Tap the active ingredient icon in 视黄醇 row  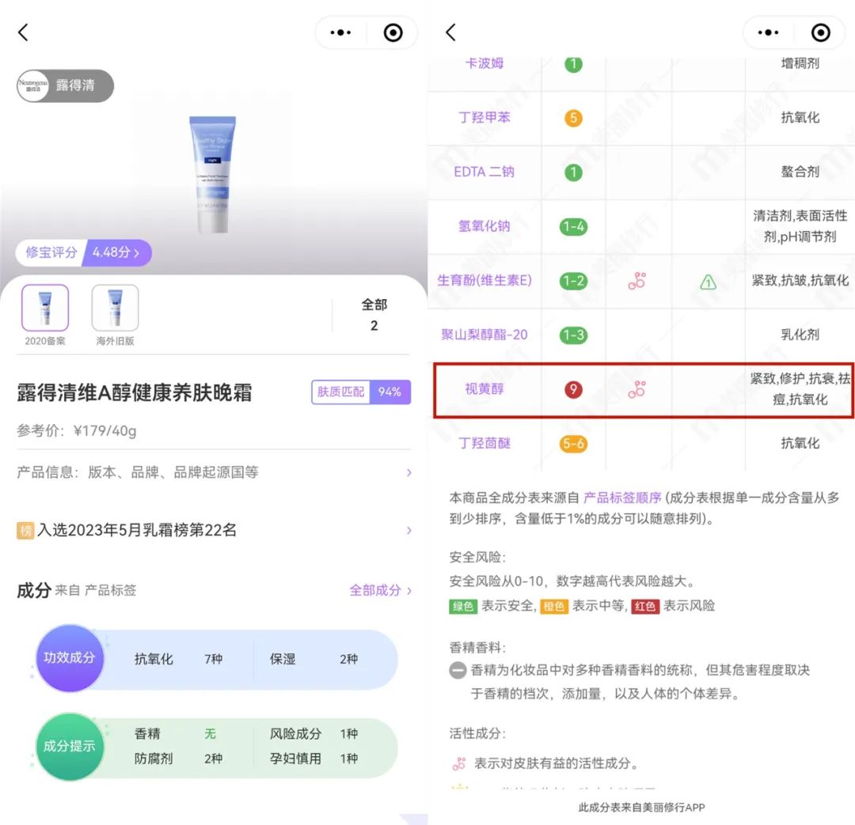click(x=636, y=390)
